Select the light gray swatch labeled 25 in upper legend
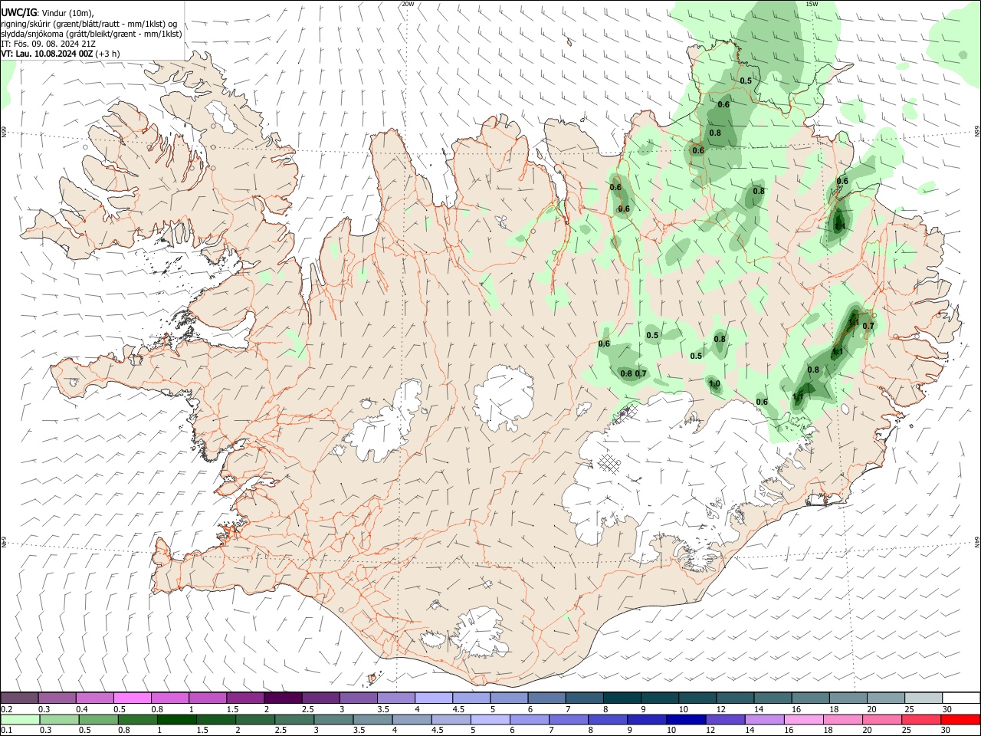Image resolution: width=981 pixels, height=736 pixels. tap(923, 698)
